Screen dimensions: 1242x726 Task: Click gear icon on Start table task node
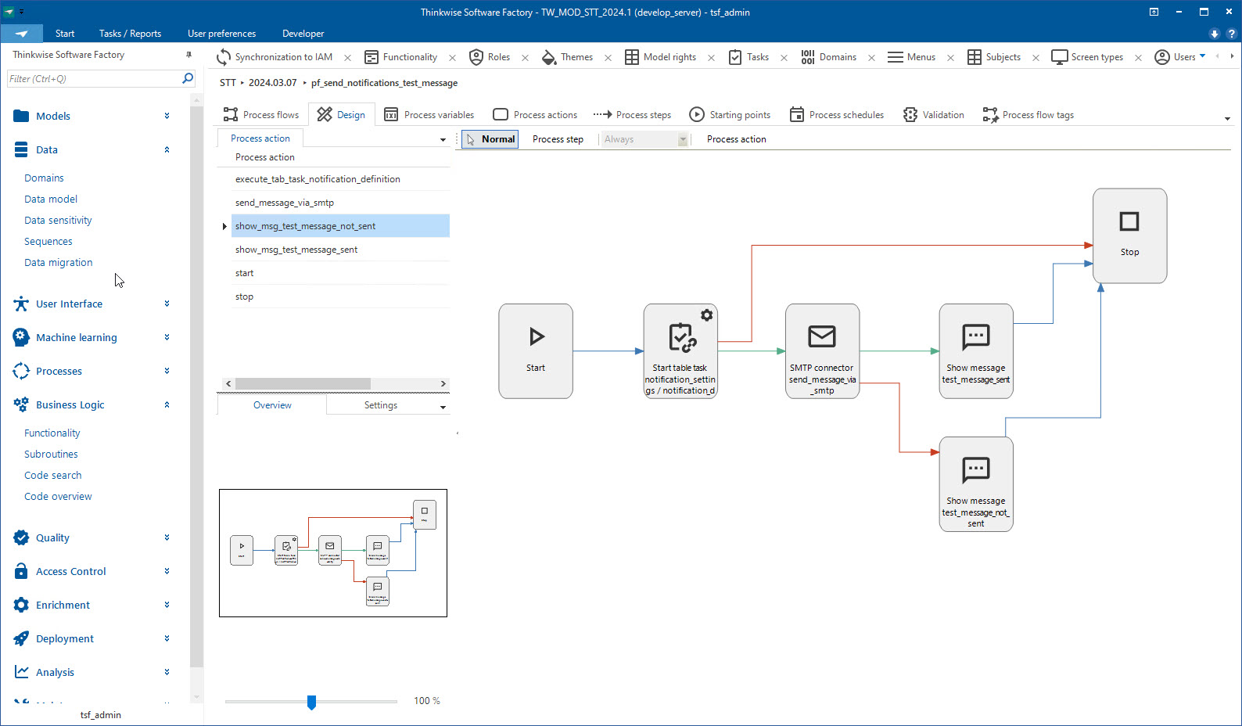[706, 315]
